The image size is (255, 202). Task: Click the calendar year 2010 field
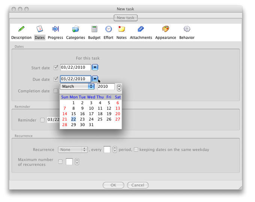coord(106,87)
